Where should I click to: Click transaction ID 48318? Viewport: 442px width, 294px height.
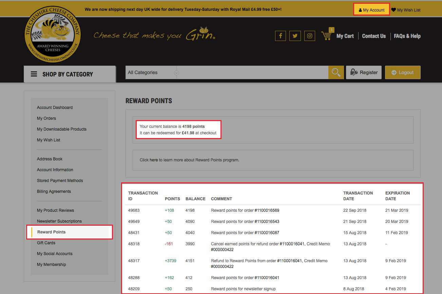(x=134, y=244)
